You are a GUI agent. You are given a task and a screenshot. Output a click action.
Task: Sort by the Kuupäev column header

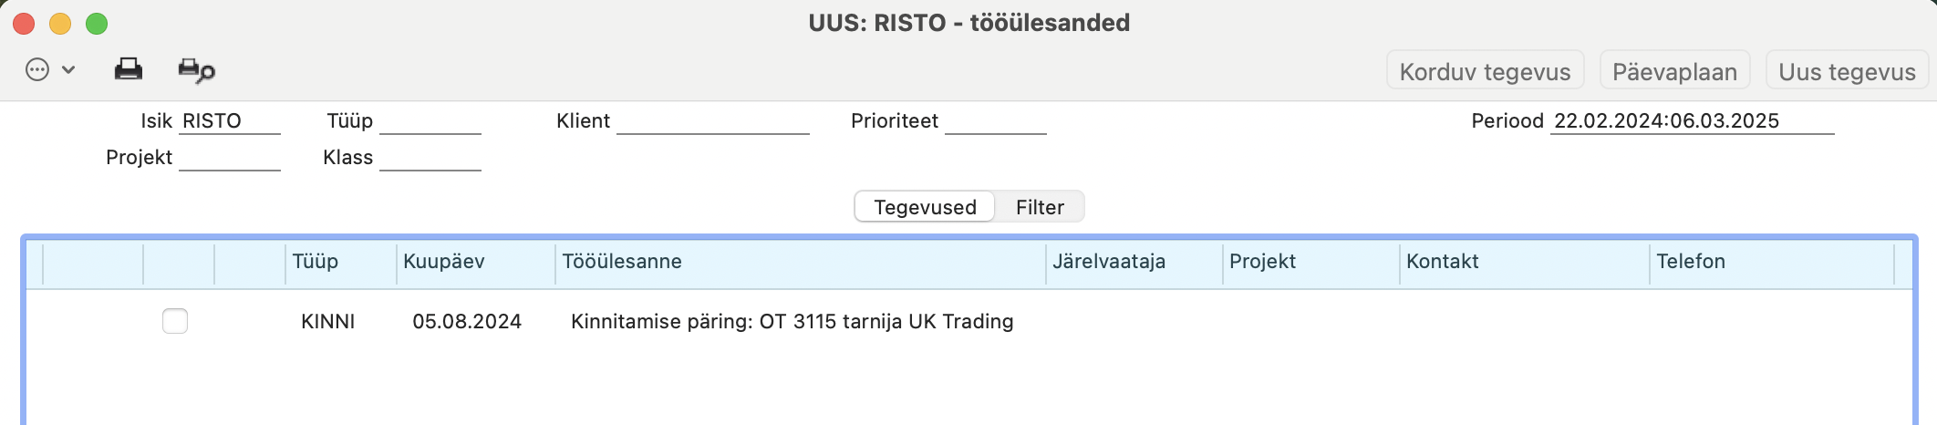pos(475,262)
